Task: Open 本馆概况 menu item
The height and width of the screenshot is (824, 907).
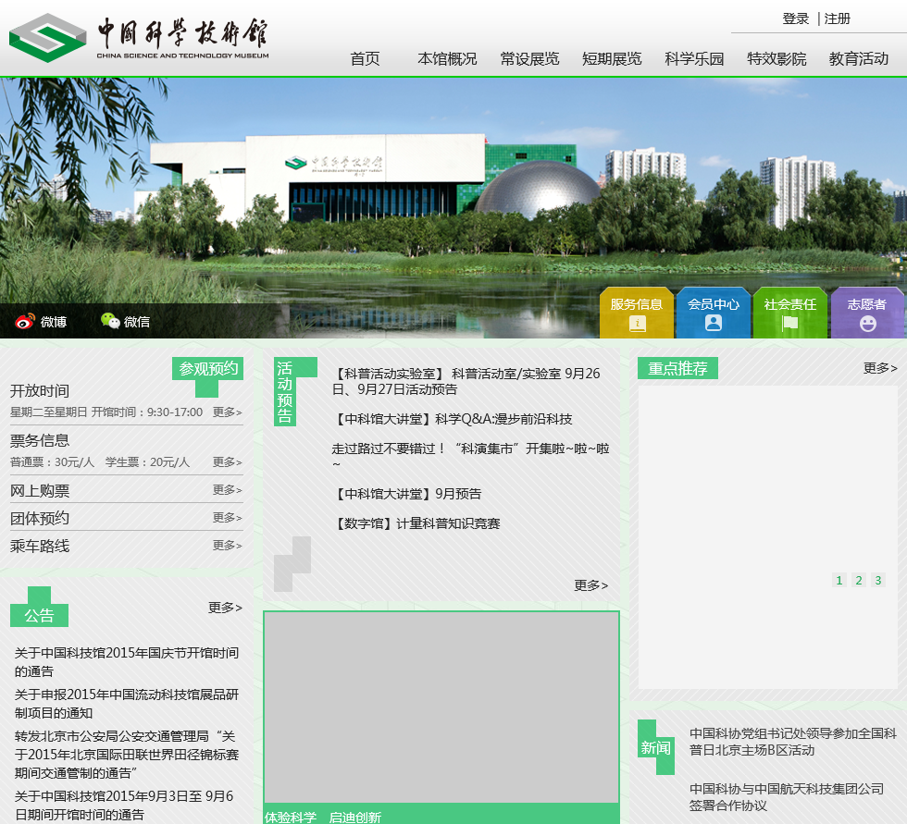Action: click(447, 59)
